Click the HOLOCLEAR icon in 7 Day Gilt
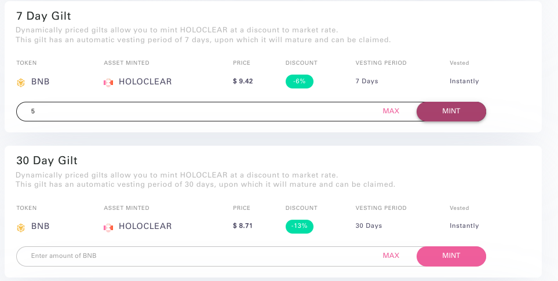 [108, 83]
